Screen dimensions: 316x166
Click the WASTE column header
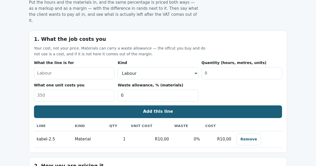pyautogui.click(x=181, y=126)
